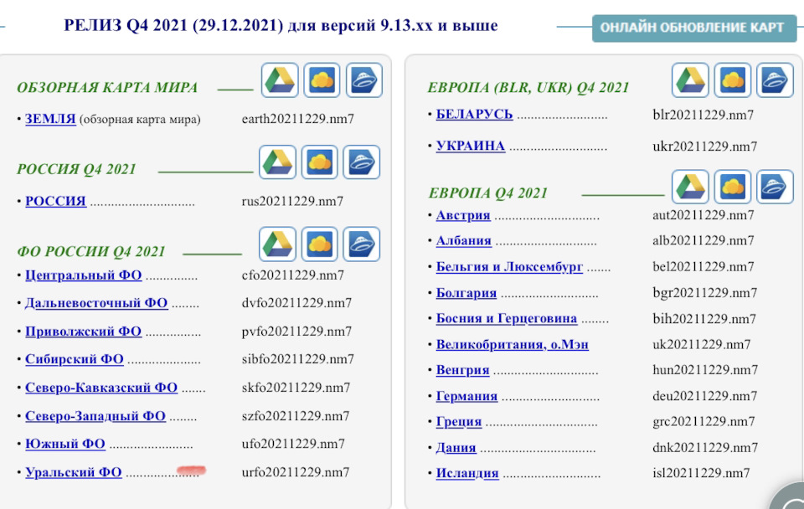Click file name szfo20211229.nm7
Screen dimensions: 804x509
(296, 416)
